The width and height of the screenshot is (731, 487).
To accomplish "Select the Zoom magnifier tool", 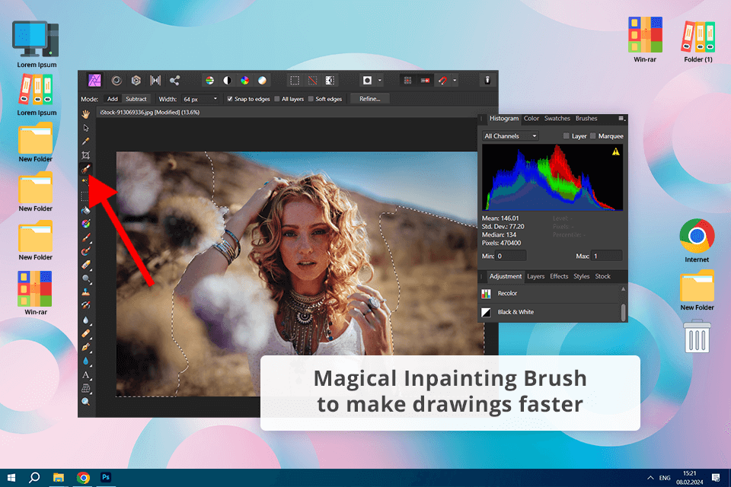I will [86, 402].
